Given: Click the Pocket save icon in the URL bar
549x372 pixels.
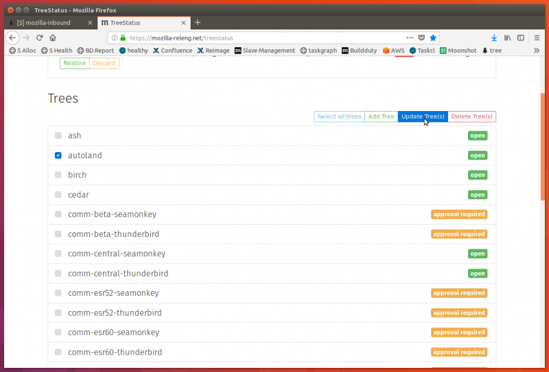Looking at the screenshot, I should pos(421,38).
